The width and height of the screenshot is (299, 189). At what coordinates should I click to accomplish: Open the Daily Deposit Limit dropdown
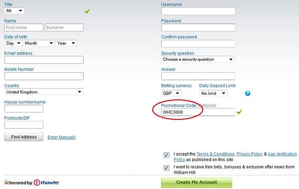(213, 94)
